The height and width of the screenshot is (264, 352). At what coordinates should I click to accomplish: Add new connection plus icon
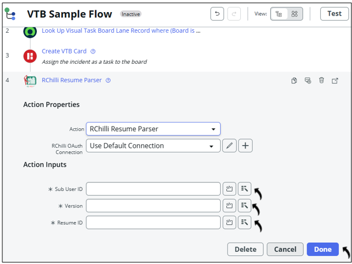point(245,146)
